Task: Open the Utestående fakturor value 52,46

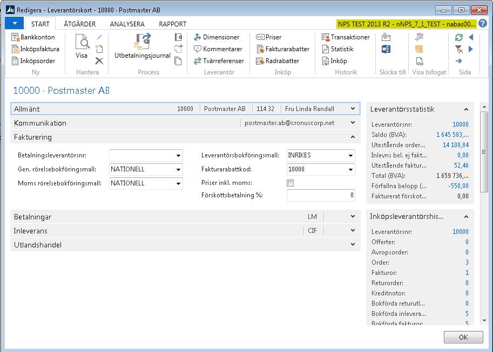Action: pyautogui.click(x=461, y=165)
